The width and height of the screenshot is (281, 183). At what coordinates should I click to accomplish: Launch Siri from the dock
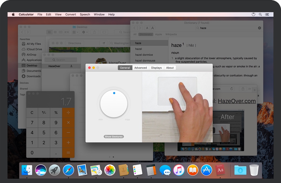(41, 170)
